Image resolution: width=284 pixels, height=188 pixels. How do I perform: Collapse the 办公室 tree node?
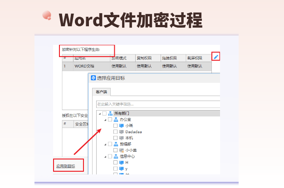click(105, 120)
